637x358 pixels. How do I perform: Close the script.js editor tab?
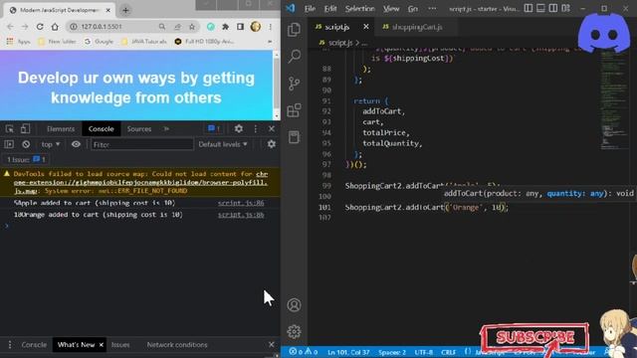tap(366, 27)
